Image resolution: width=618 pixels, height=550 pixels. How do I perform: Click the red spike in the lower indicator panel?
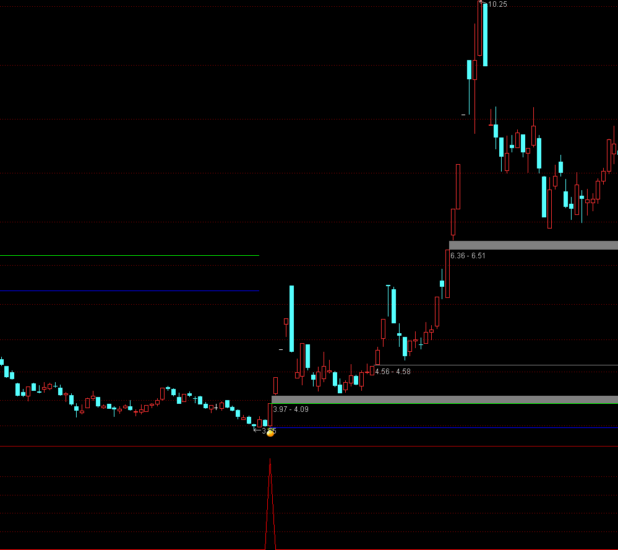tap(270, 502)
